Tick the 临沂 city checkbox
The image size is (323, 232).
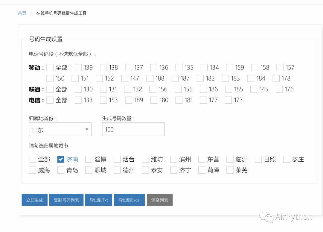[x=230, y=159]
